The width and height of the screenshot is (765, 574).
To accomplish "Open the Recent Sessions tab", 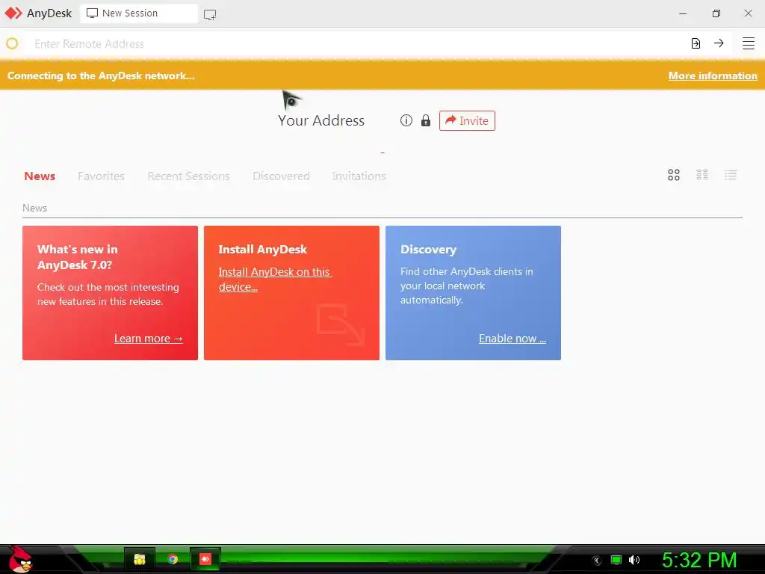I will coord(188,176).
